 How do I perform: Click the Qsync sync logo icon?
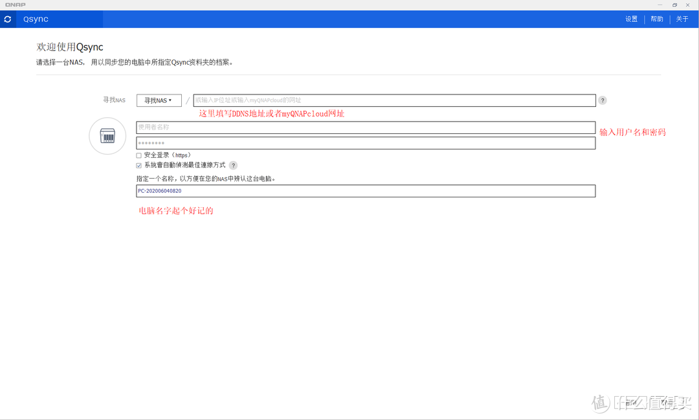8,19
